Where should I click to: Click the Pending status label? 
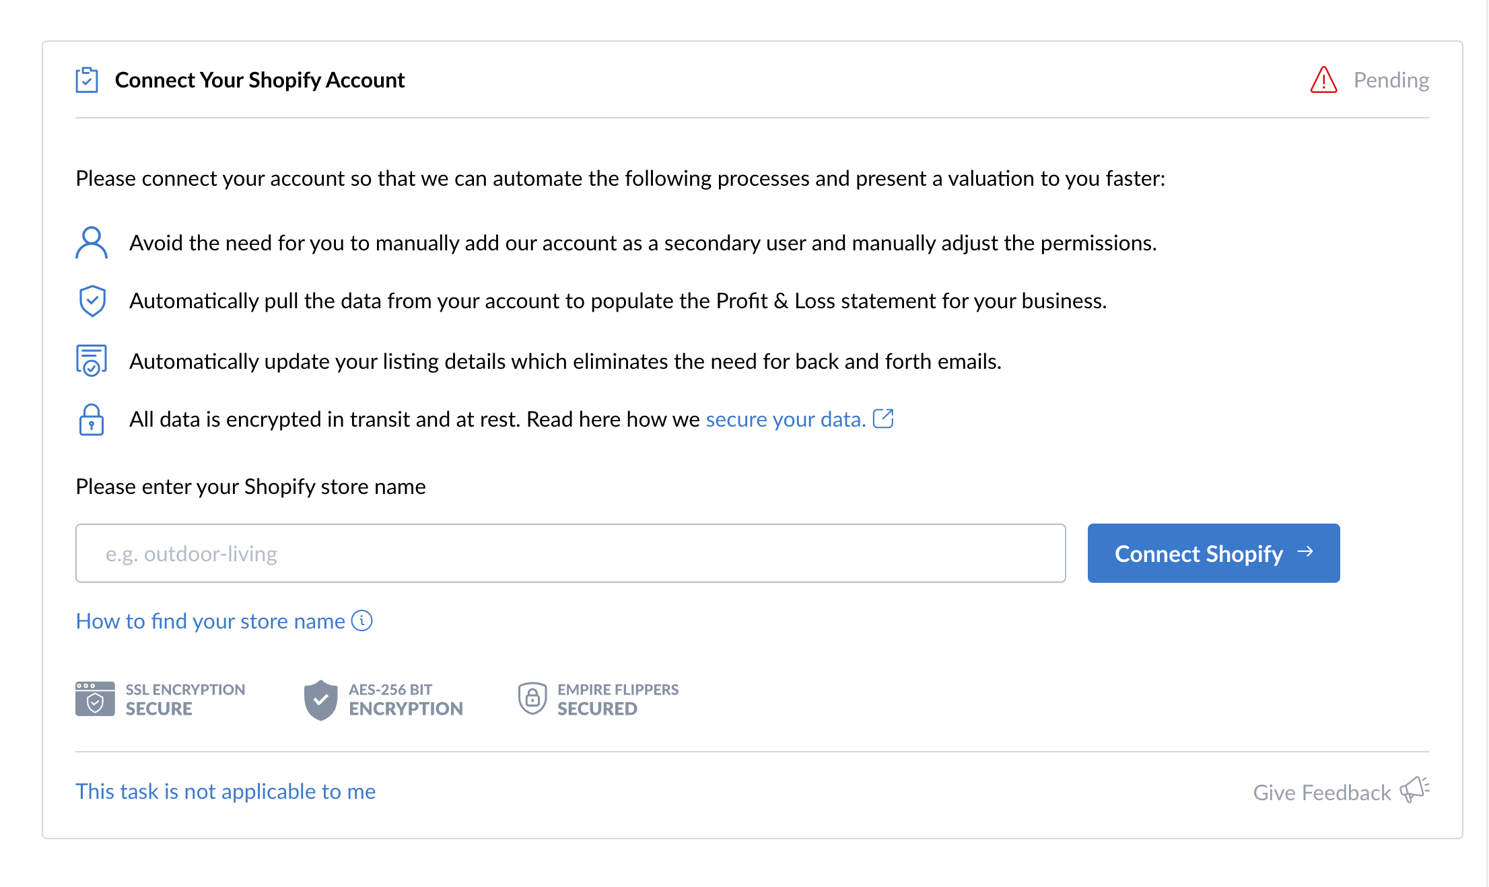click(1391, 80)
